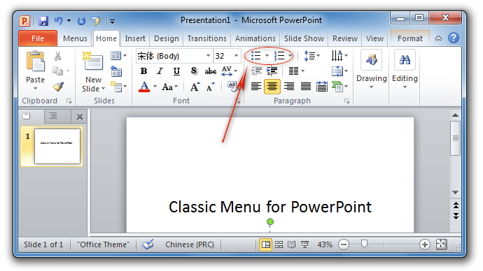Screen dimensions: 483x271
Task: Click the Copy icon
Action: pos(57,71)
